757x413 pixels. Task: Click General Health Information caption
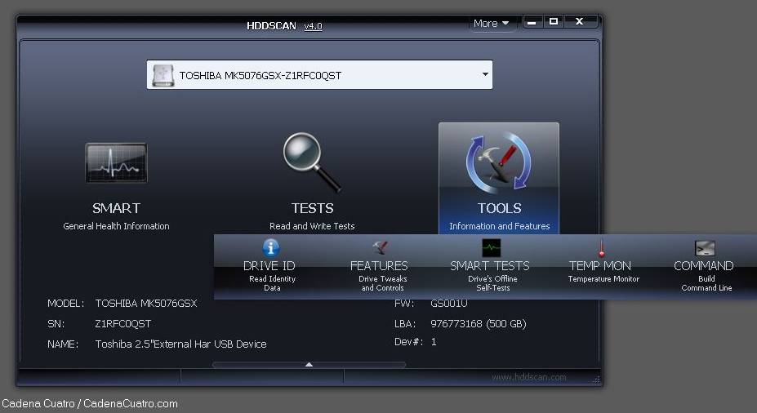pos(116,226)
